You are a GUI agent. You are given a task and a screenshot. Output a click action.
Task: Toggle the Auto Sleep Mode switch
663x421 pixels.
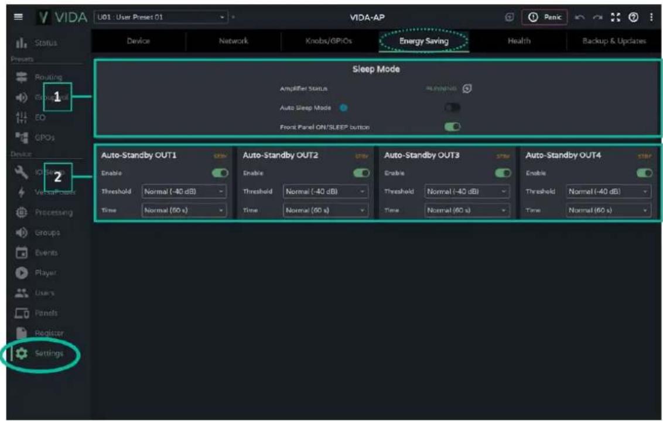pos(452,108)
